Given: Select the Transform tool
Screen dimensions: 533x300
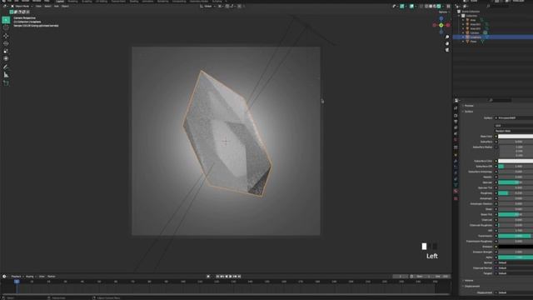Looking at the screenshot, I should [x=6, y=58].
